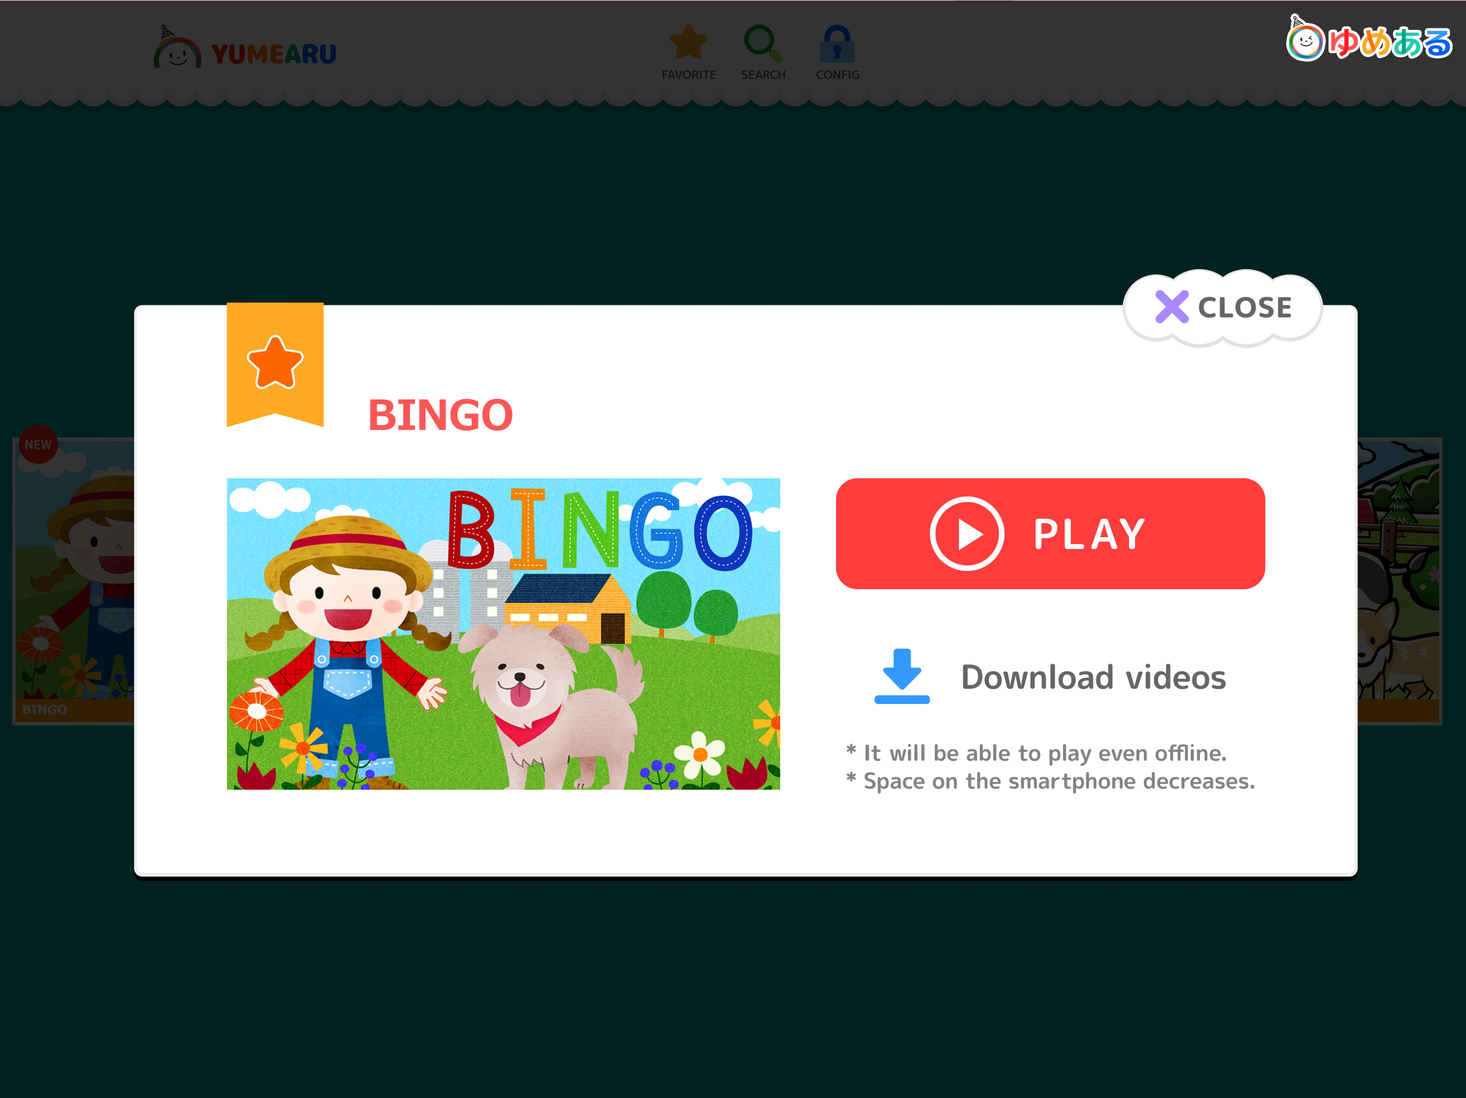Click the blue download arrow icon
Screen dimensions: 1466x1098
tap(902, 676)
